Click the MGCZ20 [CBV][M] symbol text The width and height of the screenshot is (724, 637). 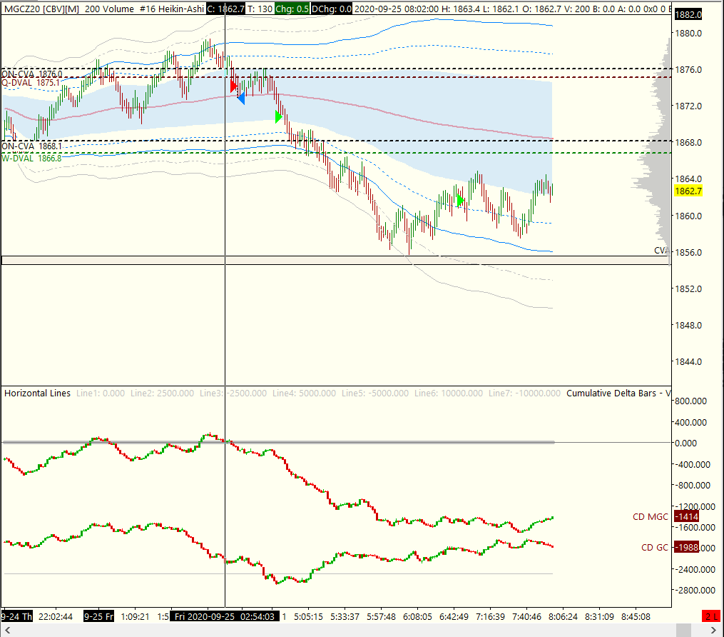(41, 9)
